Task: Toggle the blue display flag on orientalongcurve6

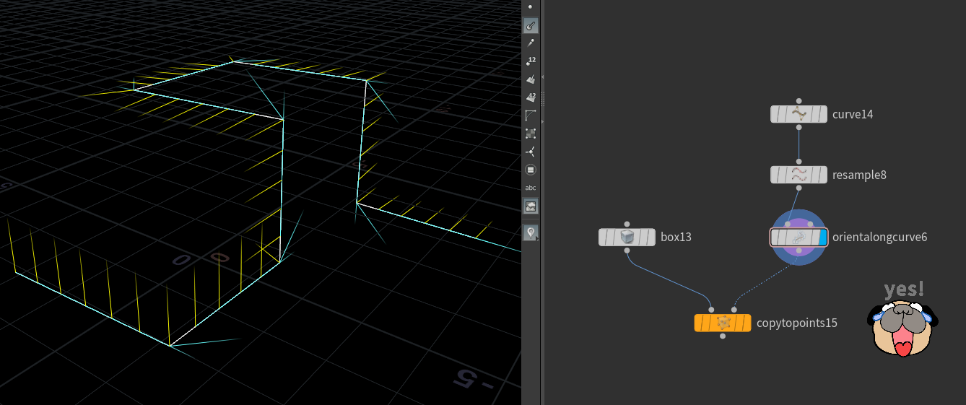Action: point(822,237)
